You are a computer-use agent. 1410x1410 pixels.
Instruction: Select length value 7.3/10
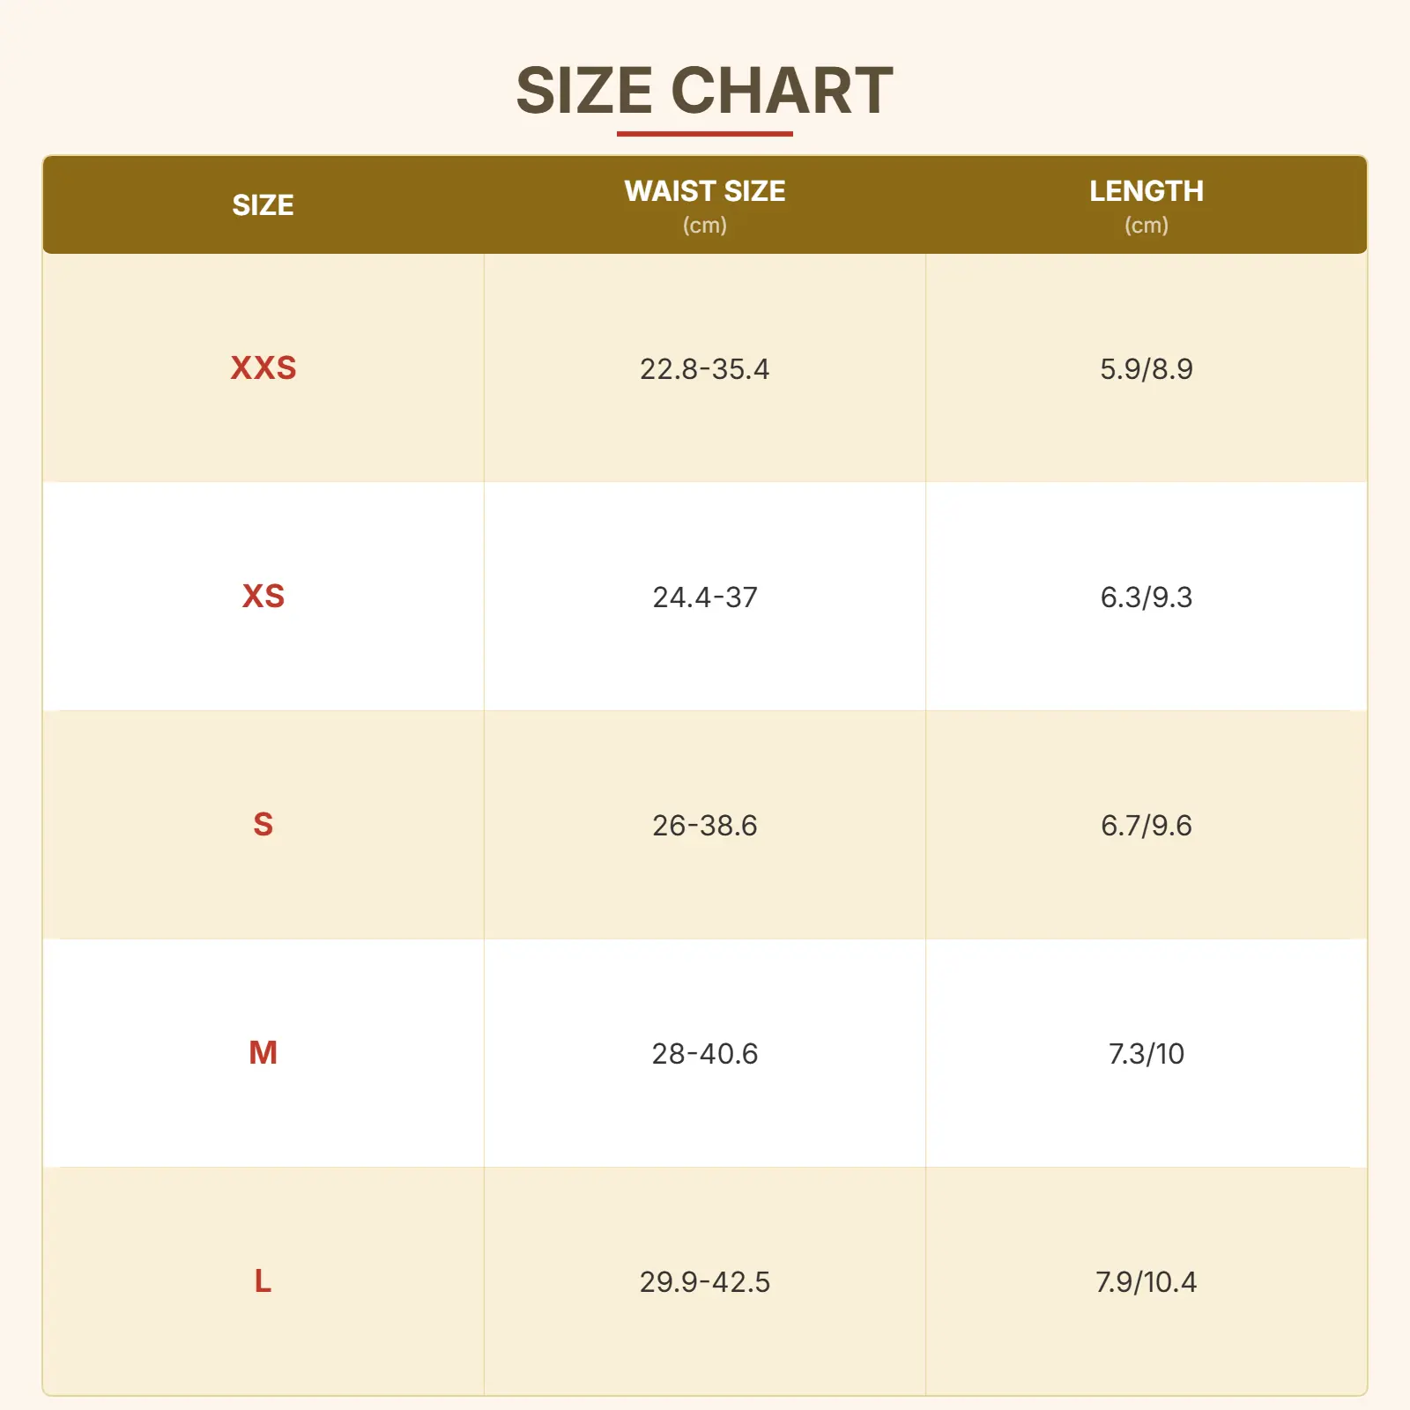point(1146,1053)
